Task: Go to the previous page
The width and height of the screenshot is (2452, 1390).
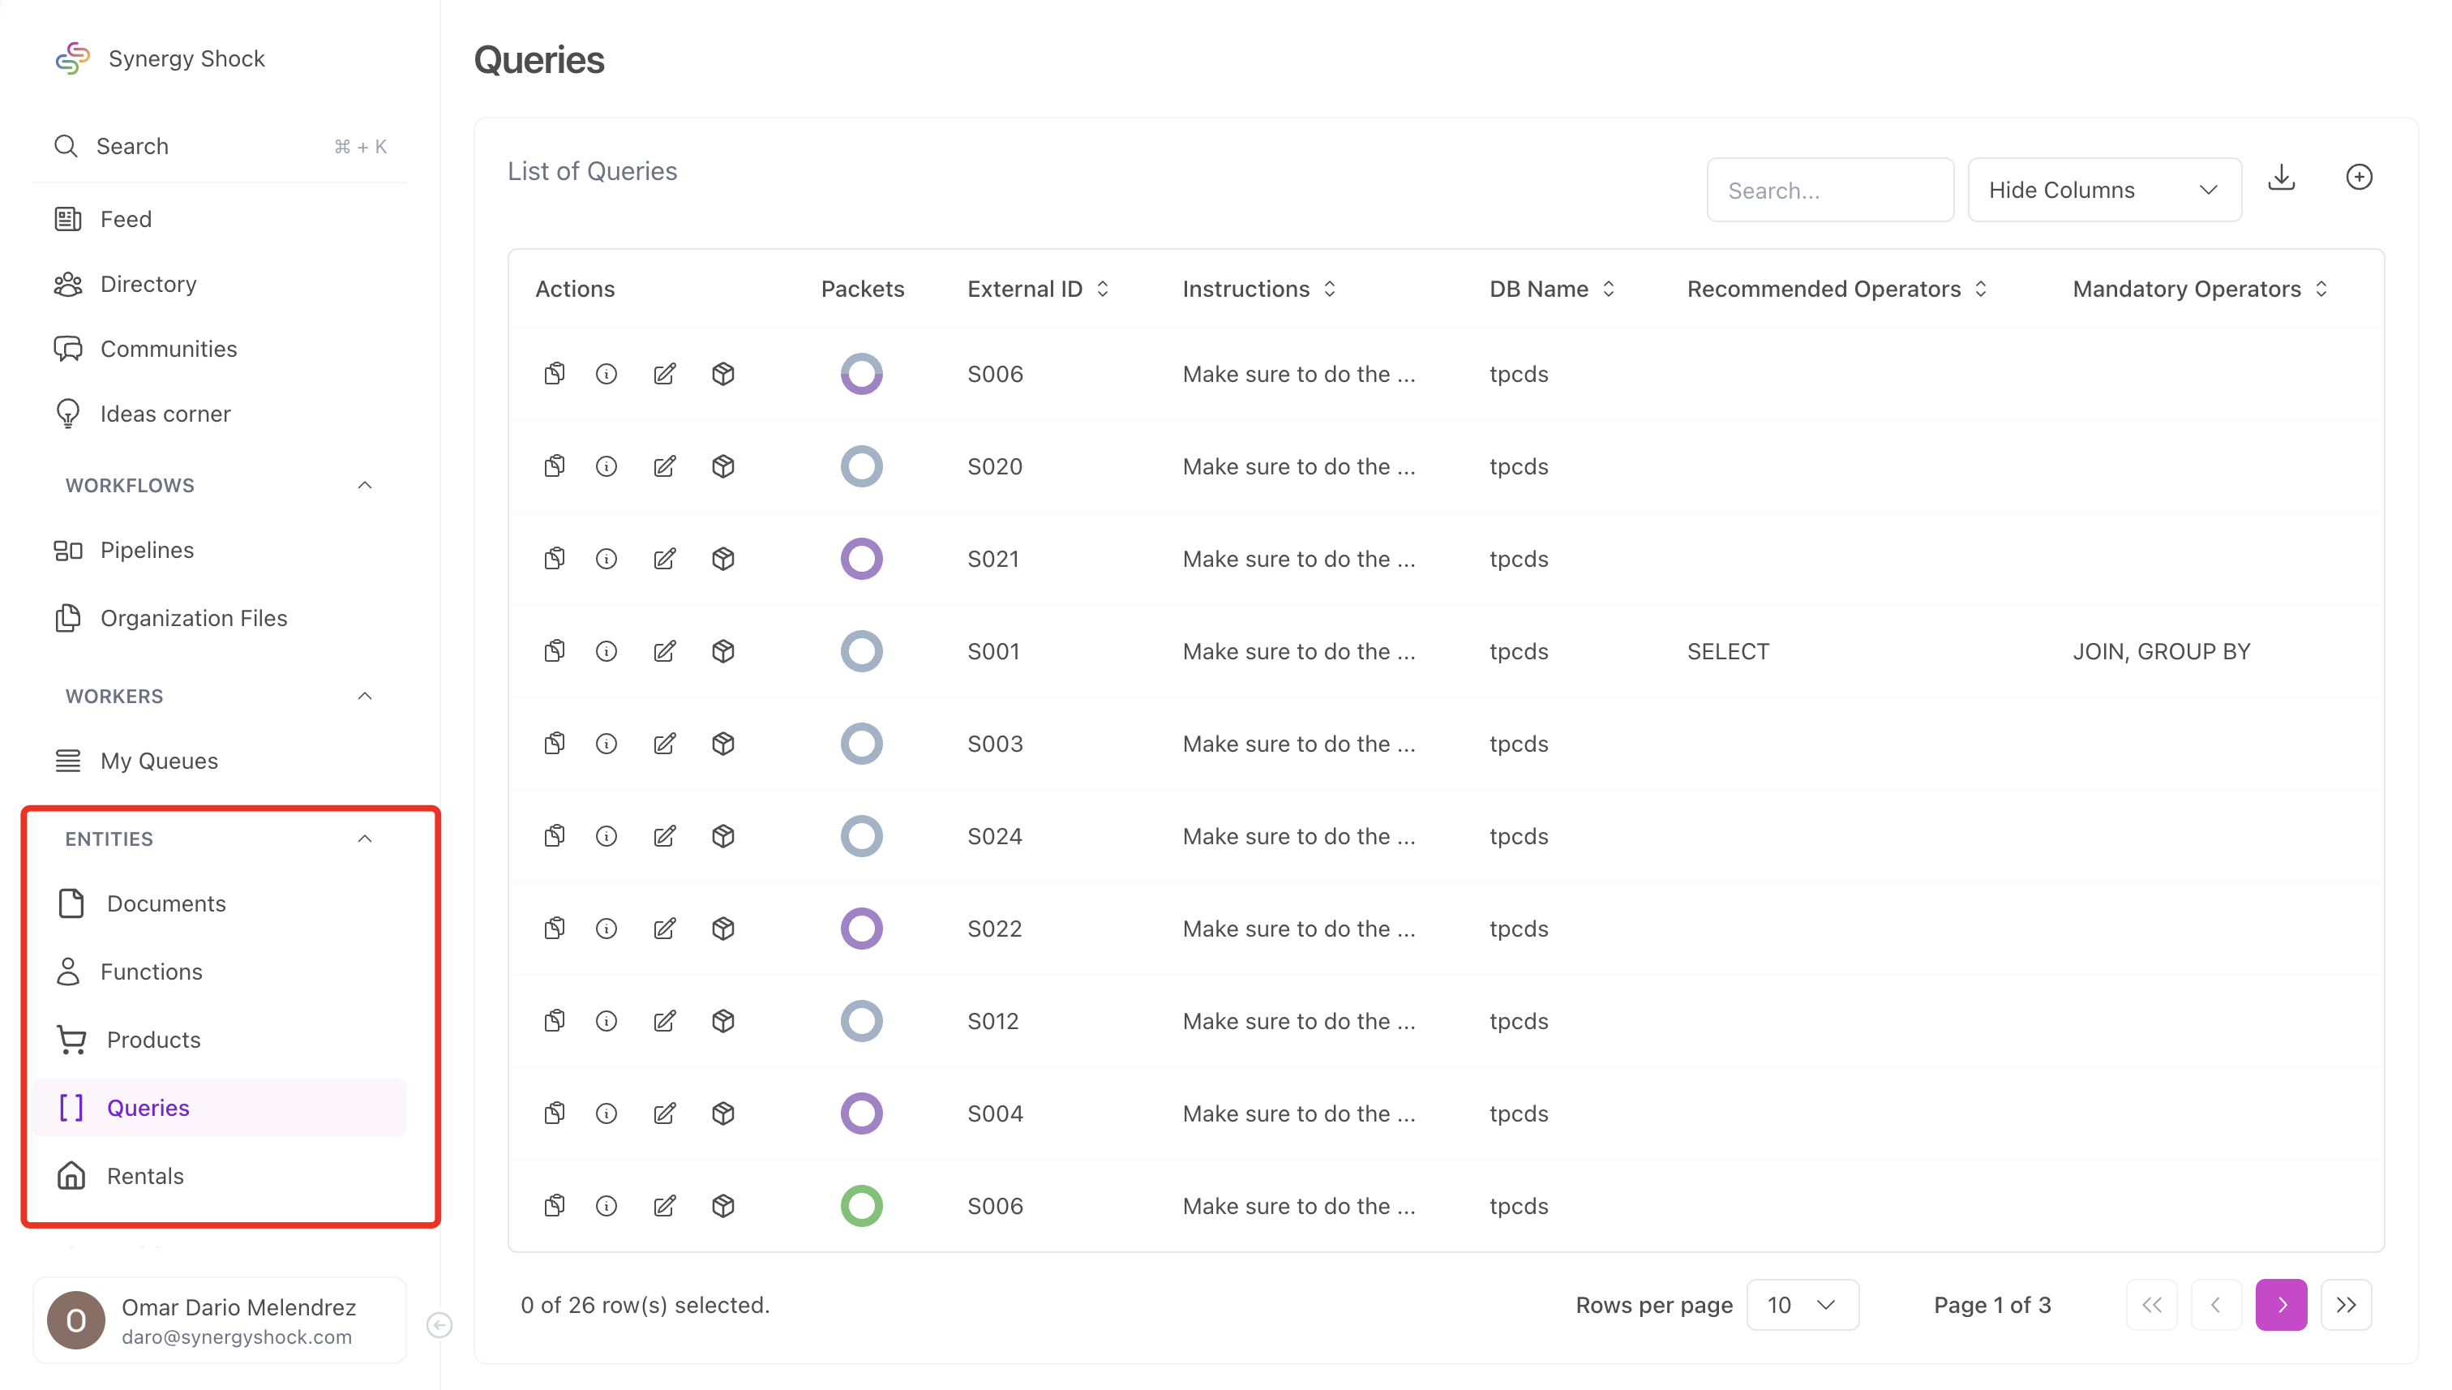Action: 2216,1305
